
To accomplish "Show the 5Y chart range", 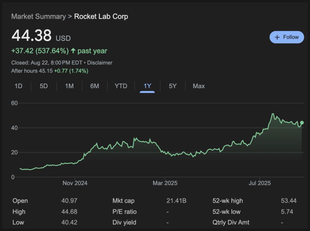I will click(173, 86).
